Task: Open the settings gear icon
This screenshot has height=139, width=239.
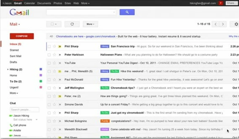Action: click(x=236, y=24)
